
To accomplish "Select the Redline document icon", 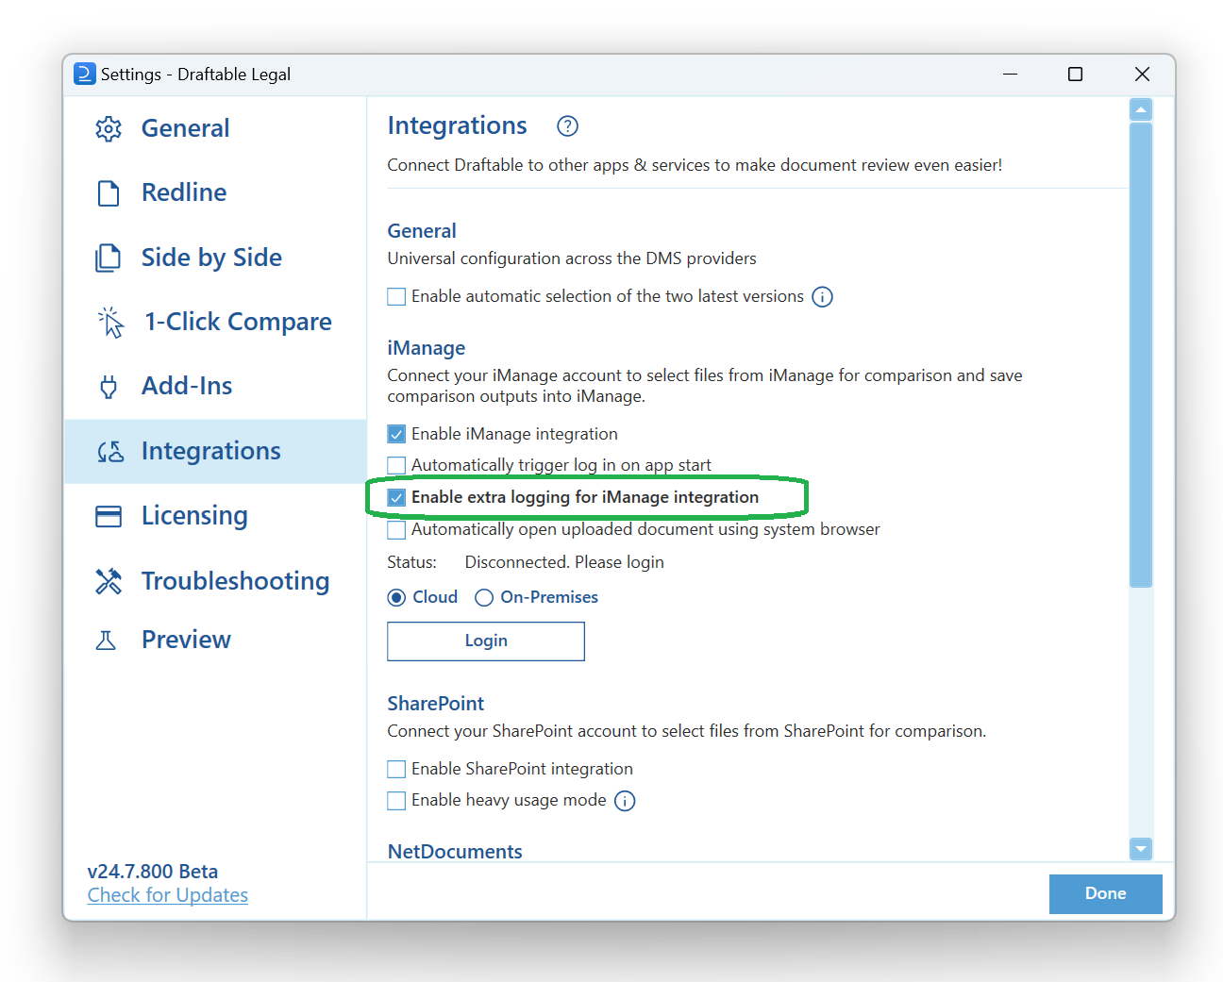I will click(109, 192).
